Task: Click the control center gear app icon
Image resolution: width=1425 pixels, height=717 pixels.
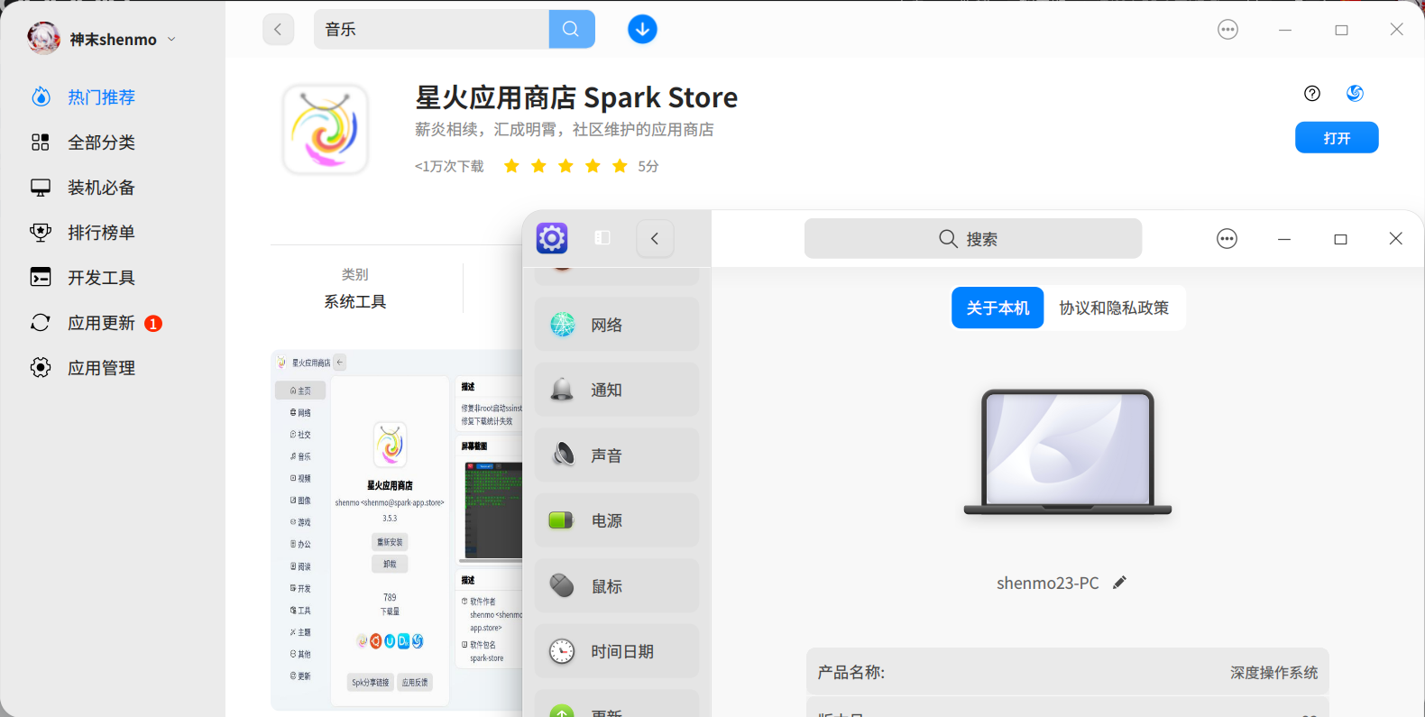Action: (552, 238)
